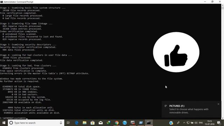The image size is (224, 126).
Task: Select the 'Select to choose what happens' message
Action: coord(189,111)
